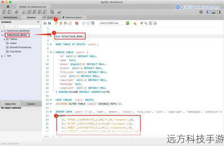Run EXPLAIN on current statement icon
224x146 pixels.
pyautogui.click(x=65, y=23)
